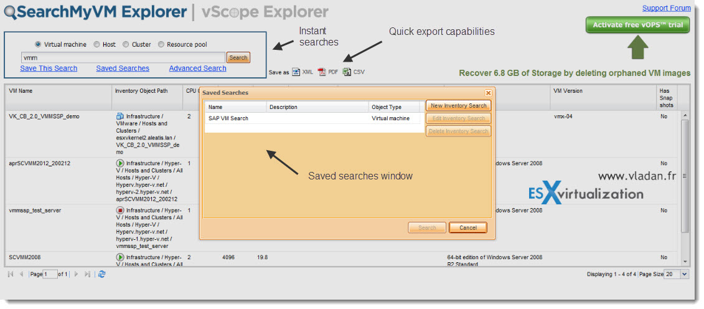Go to previous page in pager
The width and height of the screenshot is (704, 309).
point(21,274)
